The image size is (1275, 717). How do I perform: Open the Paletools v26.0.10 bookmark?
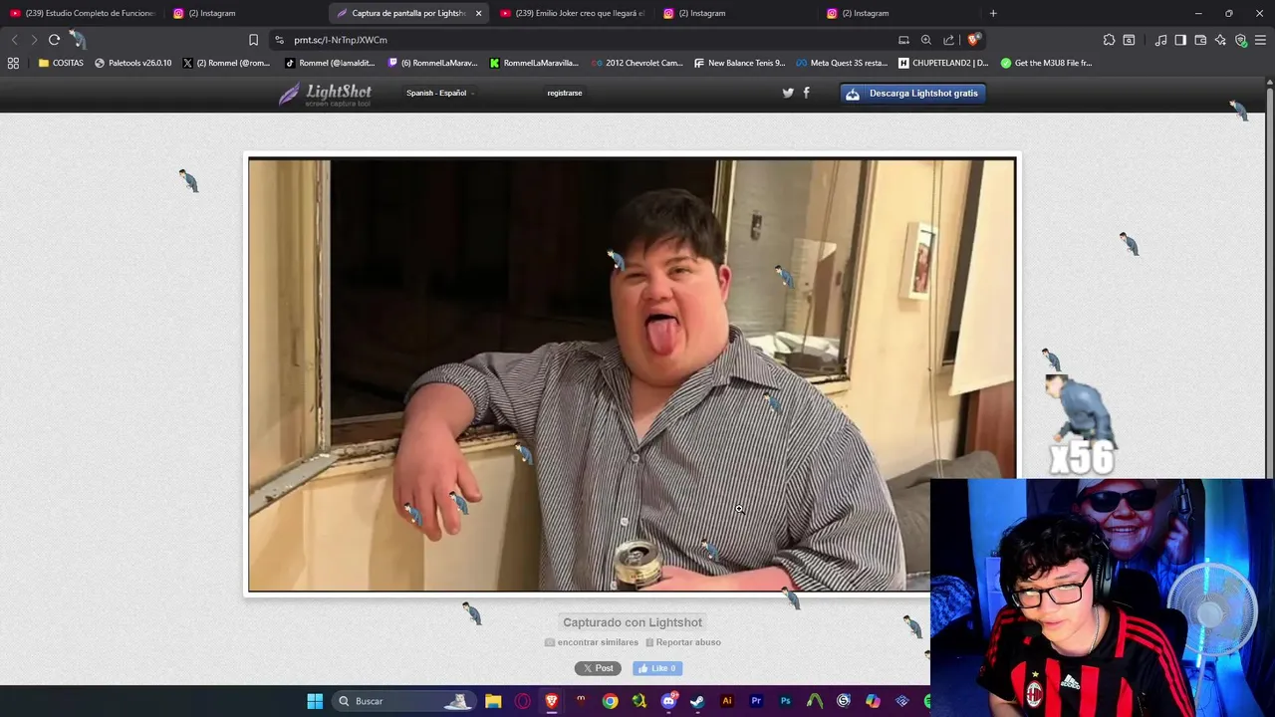click(x=132, y=63)
